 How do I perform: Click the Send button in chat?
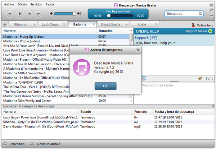(x=209, y=79)
